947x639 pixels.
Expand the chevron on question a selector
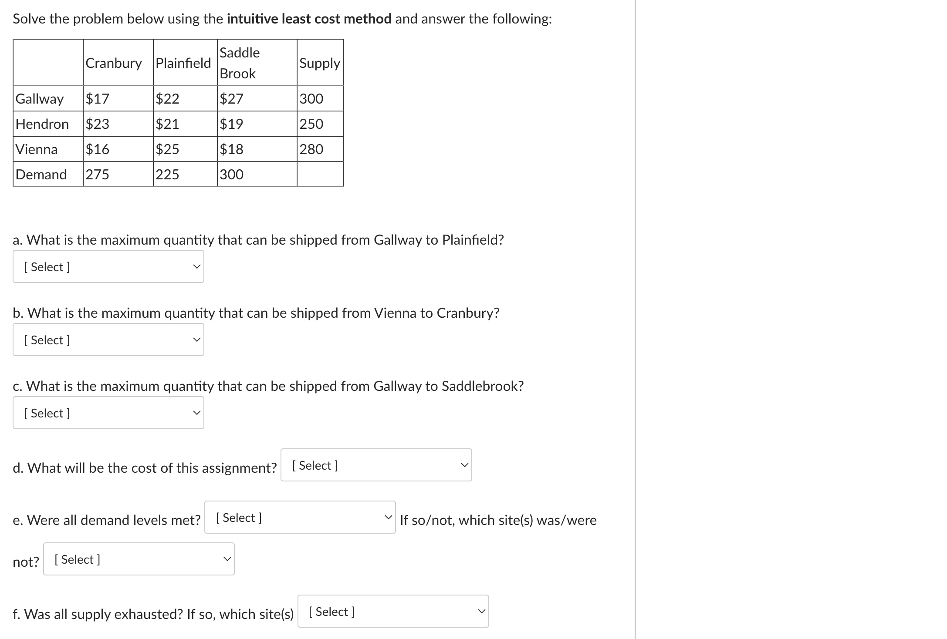point(197,266)
